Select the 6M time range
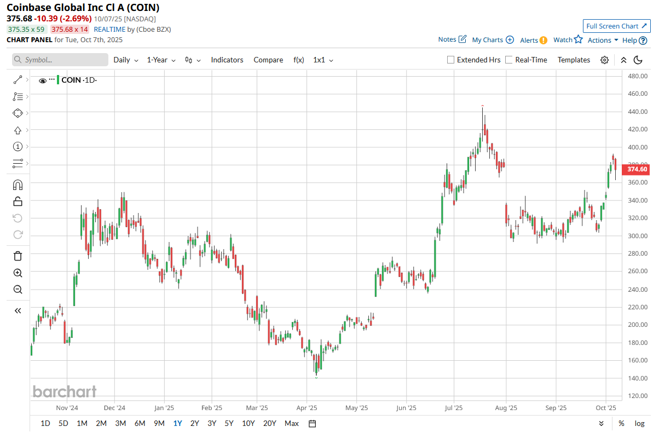The height and width of the screenshot is (438, 659). click(140, 423)
